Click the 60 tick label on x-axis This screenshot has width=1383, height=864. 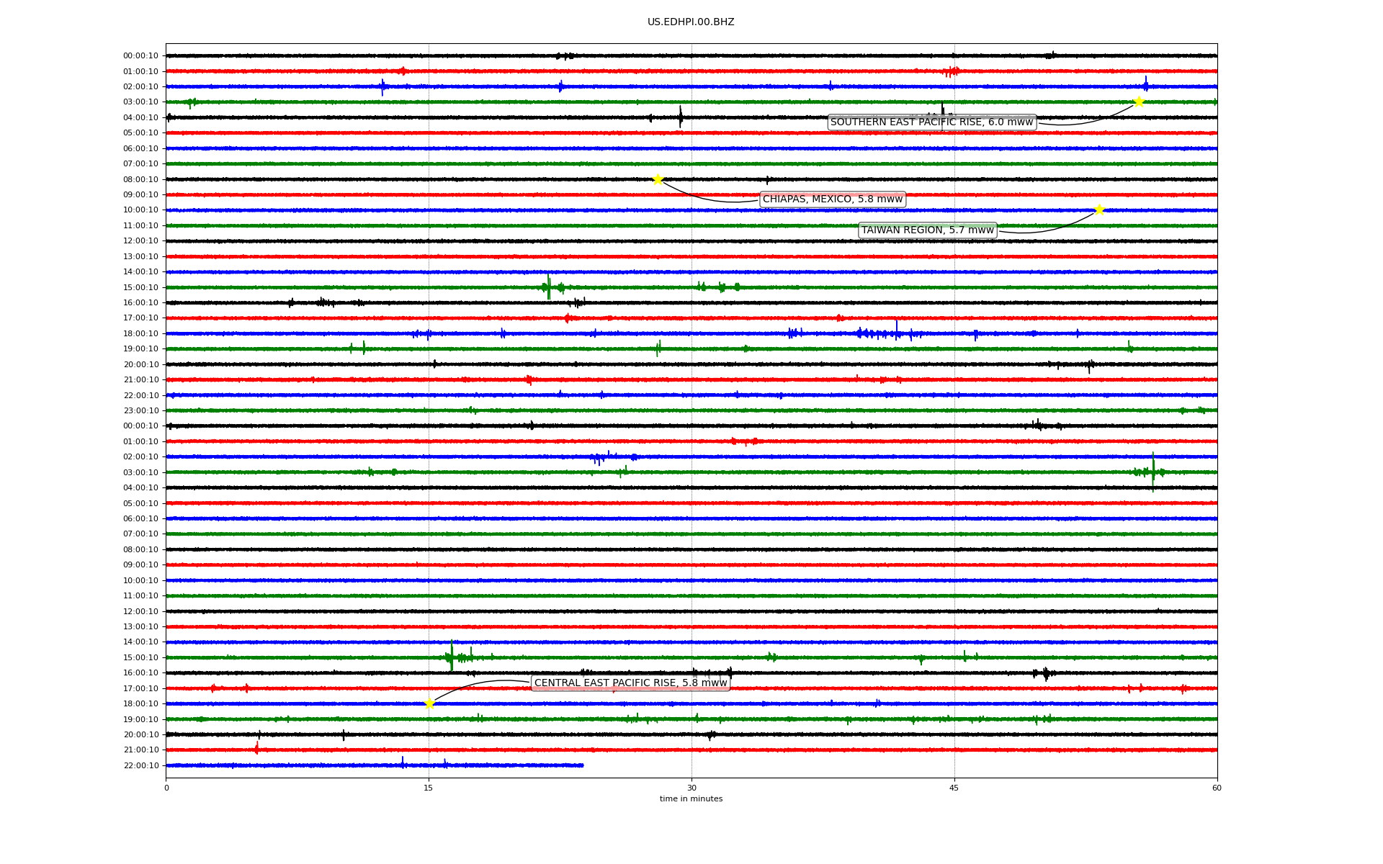point(1217,788)
